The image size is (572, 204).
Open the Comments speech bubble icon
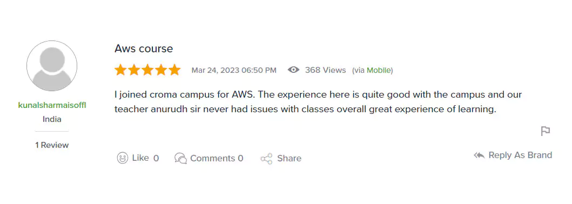click(x=180, y=158)
